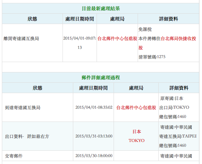Click the 清單號碼:1275 detail text
202x164 pixels.
(x=152, y=57)
